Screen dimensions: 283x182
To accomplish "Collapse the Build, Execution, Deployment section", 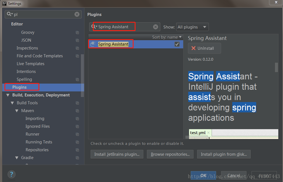I will (8, 95).
